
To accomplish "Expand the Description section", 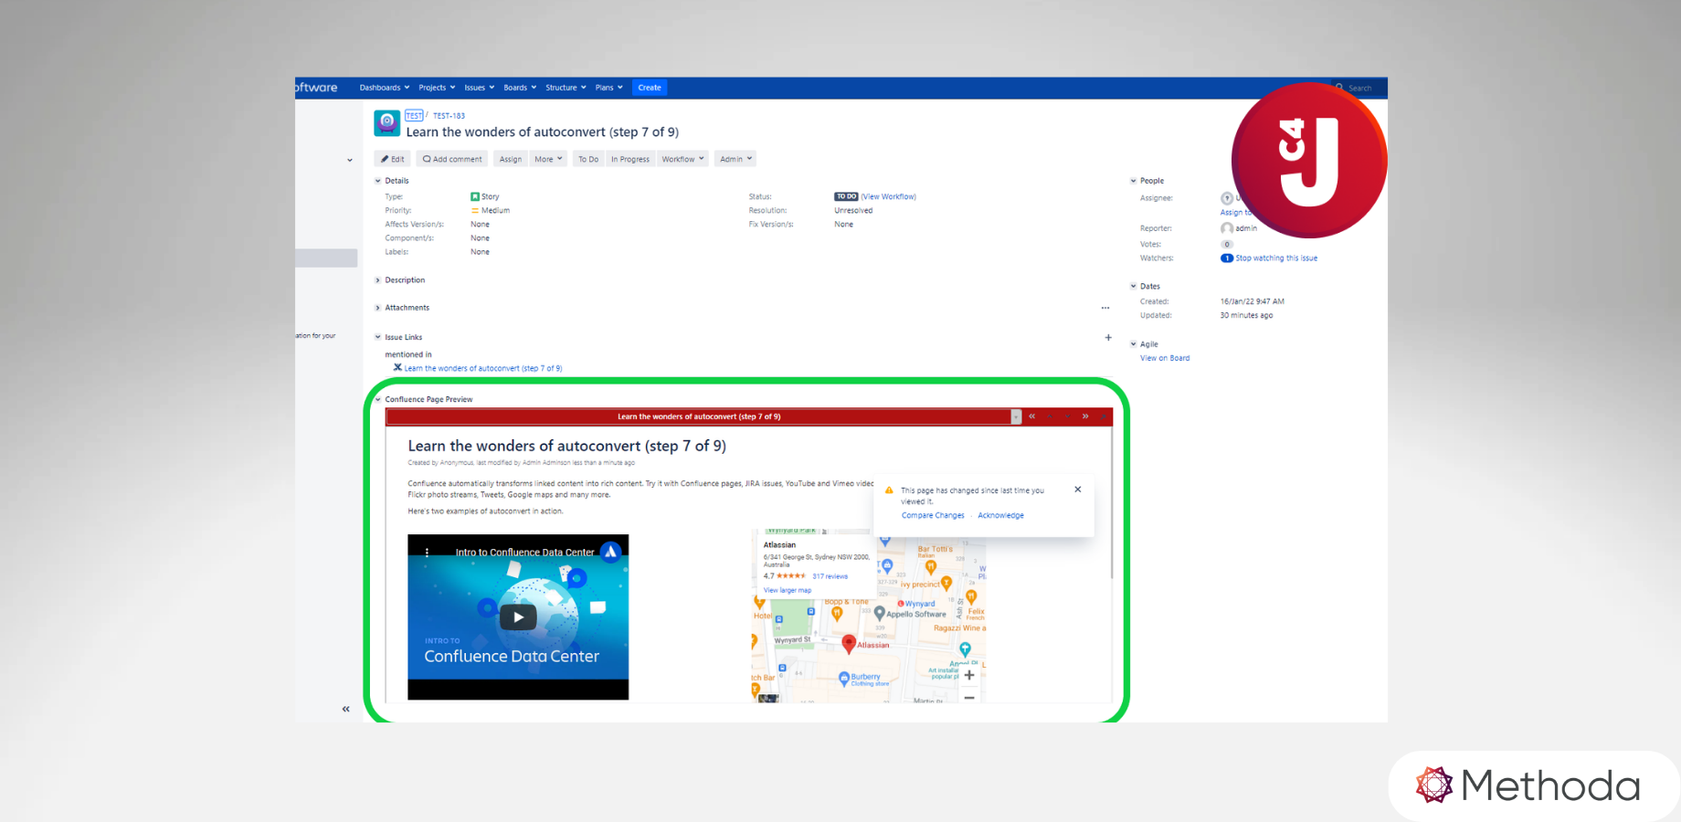I will (x=378, y=280).
